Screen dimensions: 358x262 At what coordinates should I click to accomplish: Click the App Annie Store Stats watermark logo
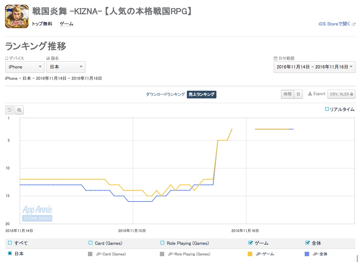point(38,213)
